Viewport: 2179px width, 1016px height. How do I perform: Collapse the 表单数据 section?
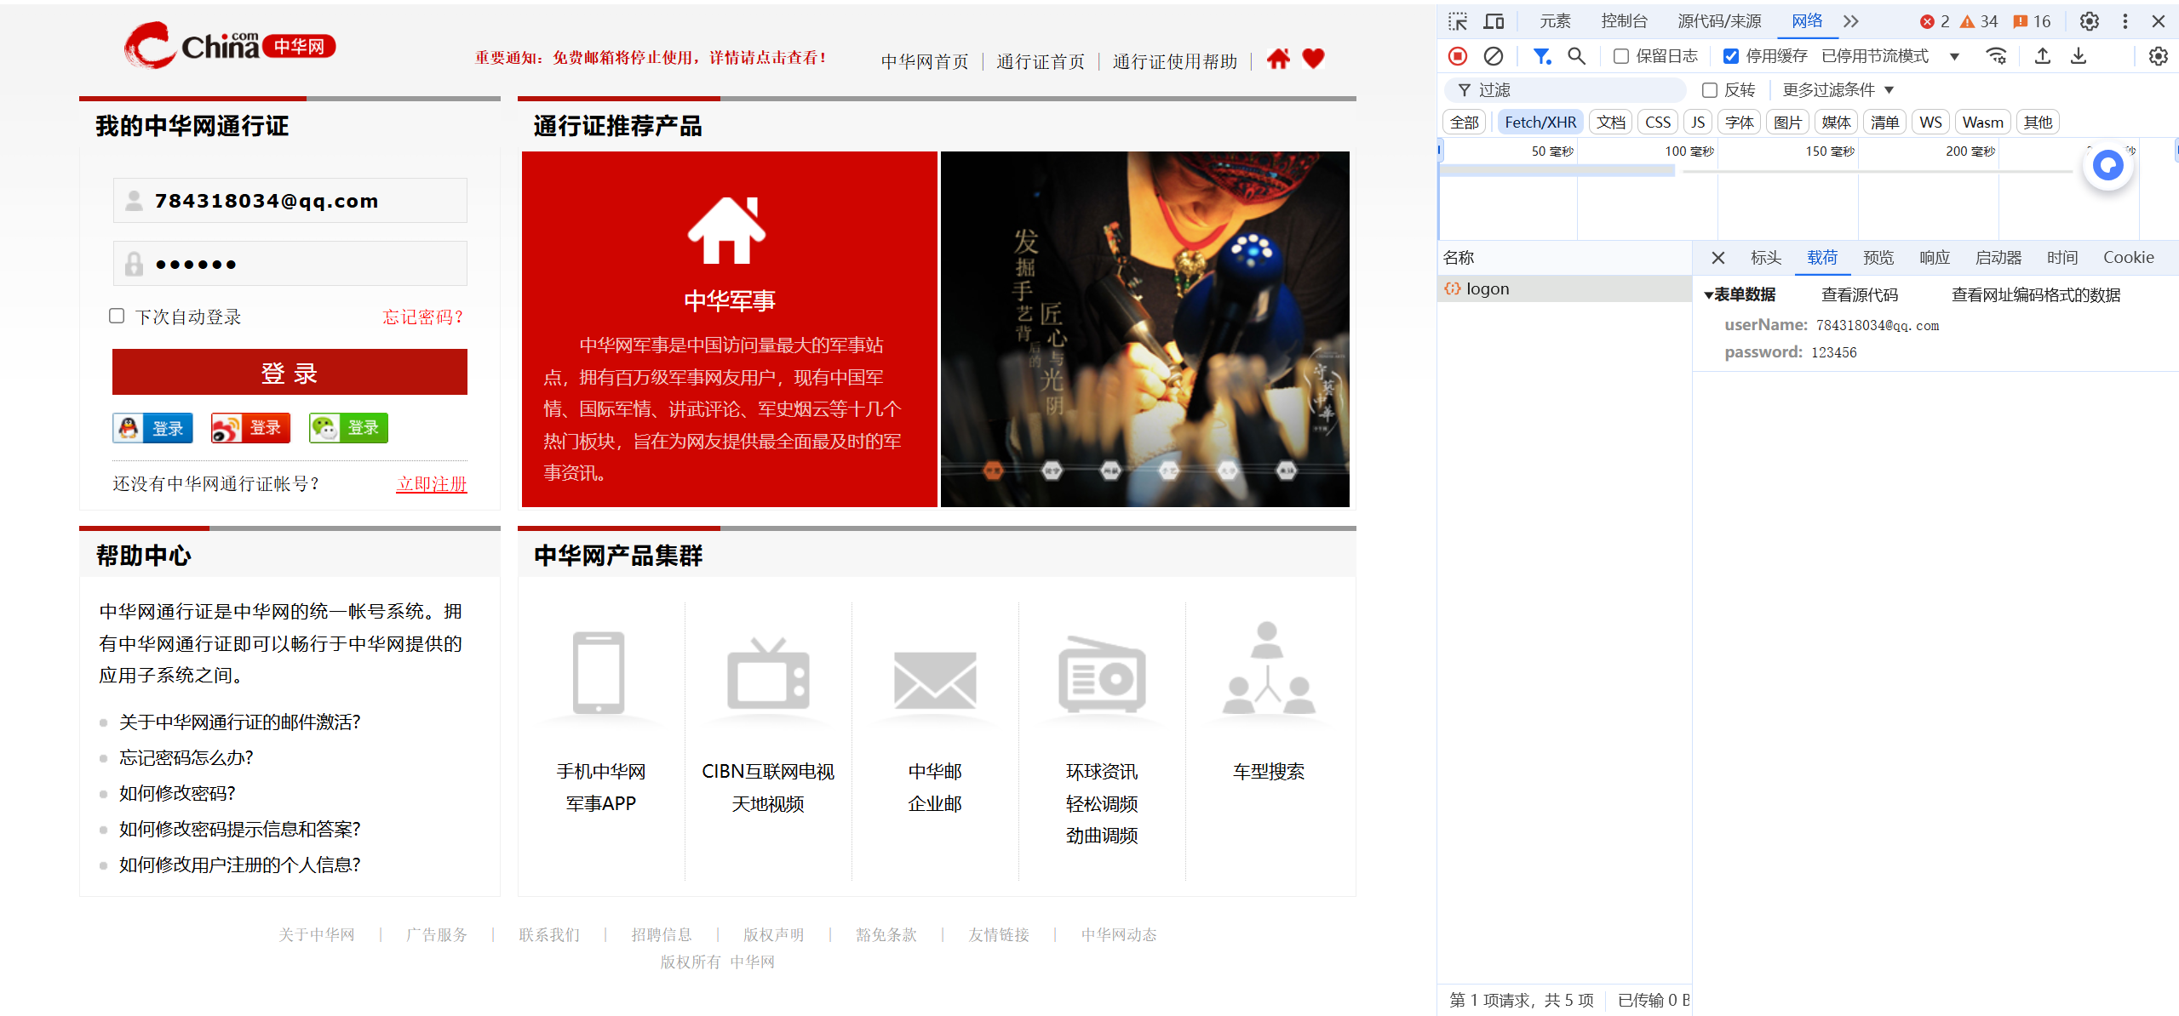pos(1708,295)
